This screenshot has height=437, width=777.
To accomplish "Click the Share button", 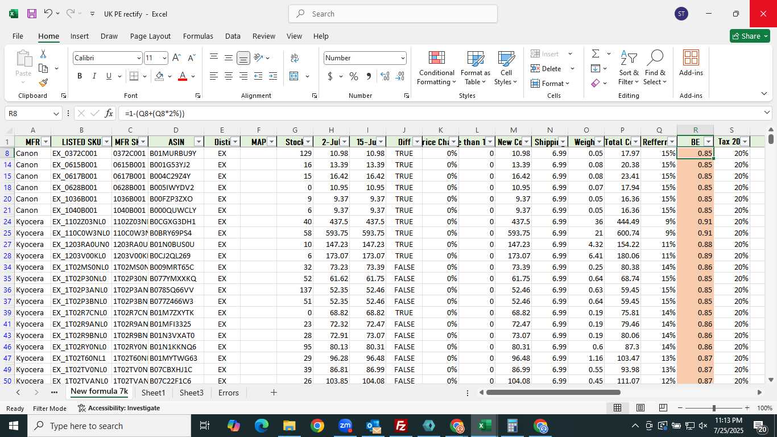I will click(750, 36).
